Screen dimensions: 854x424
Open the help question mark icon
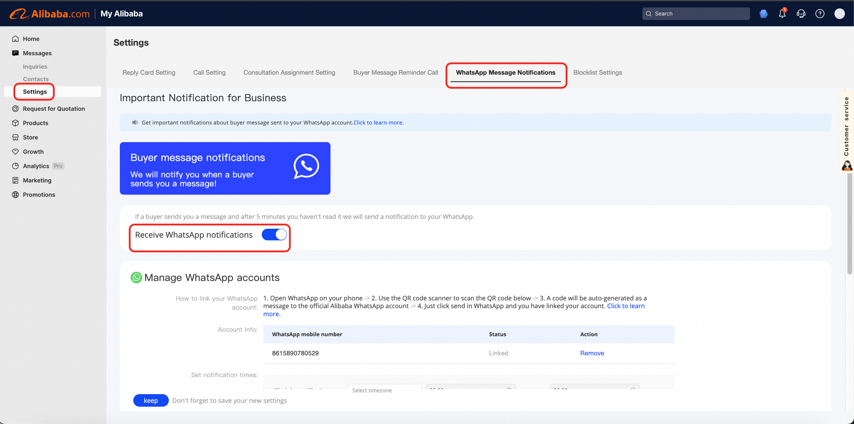(820, 13)
